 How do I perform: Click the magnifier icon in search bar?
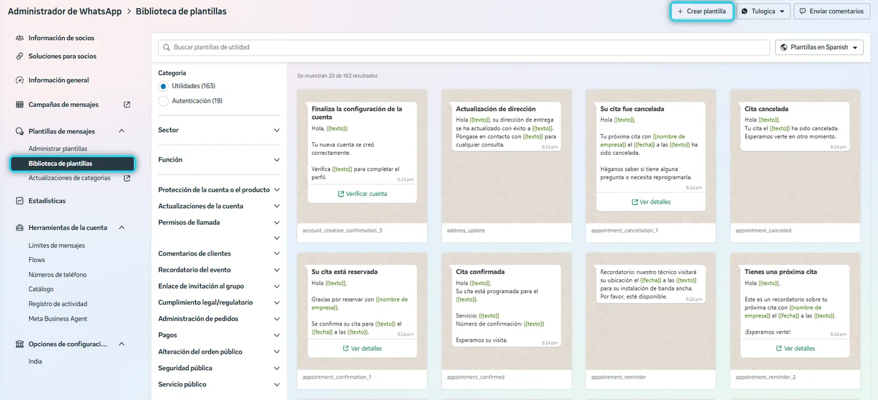tap(167, 48)
